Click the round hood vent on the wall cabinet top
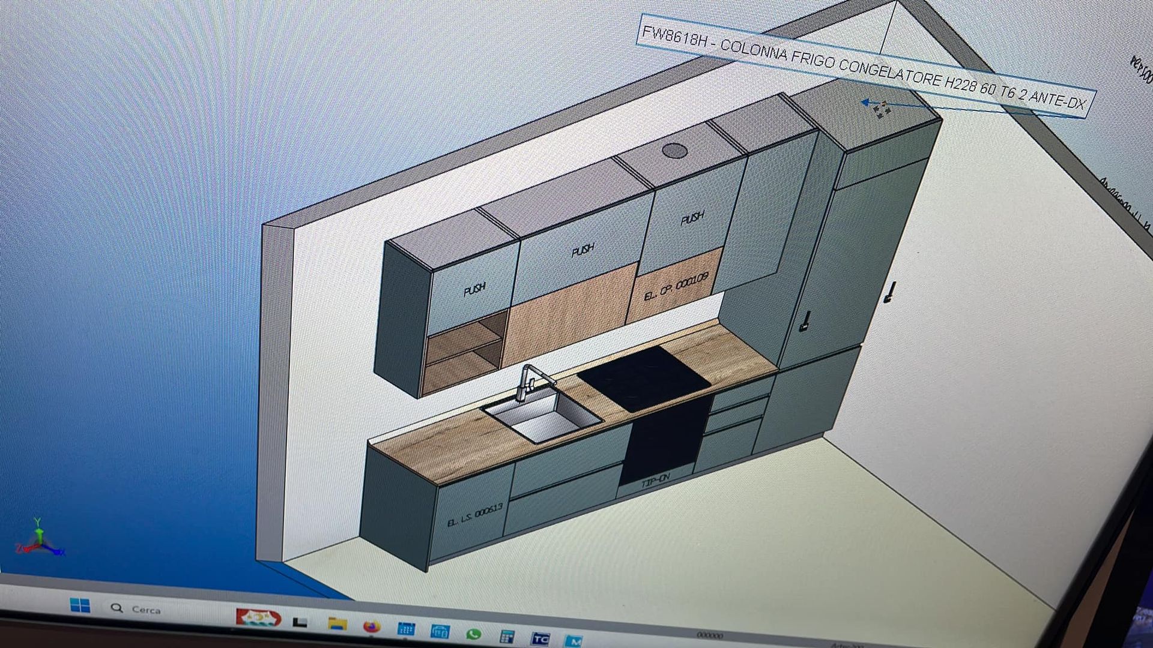 (675, 151)
